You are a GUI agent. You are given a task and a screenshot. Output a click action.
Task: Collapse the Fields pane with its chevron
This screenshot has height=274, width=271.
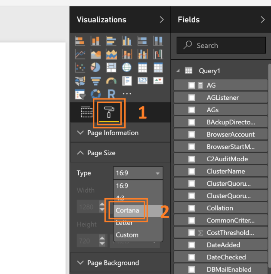pos(263,20)
